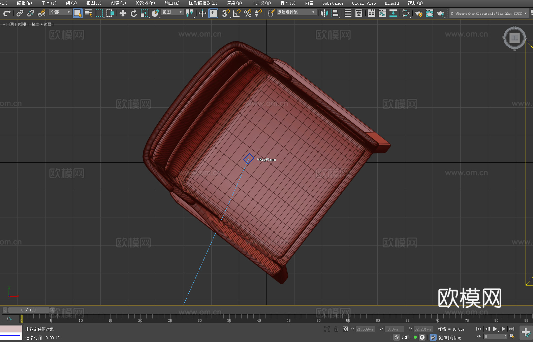Viewport: 533px width, 342px height.
Task: Choose the rectangular selection region tool
Action: point(99,13)
